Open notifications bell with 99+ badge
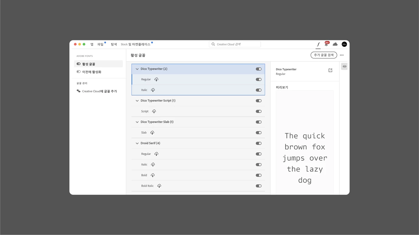 pos(327,44)
